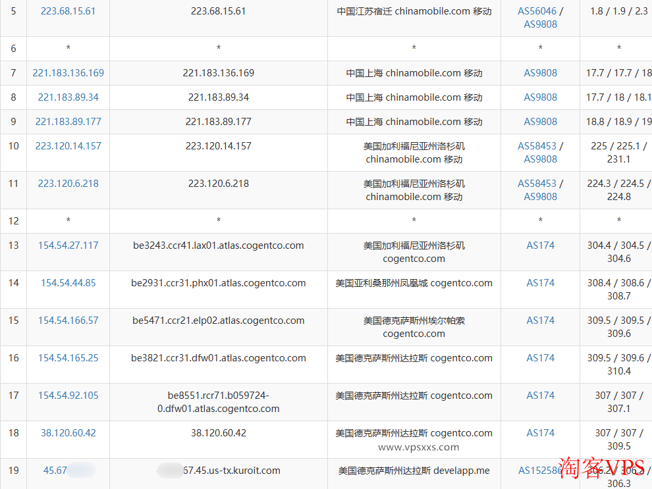The width and height of the screenshot is (652, 489).
Task: Select latency value 308.4 / 308.6 / 308.7
Action: 618,290
